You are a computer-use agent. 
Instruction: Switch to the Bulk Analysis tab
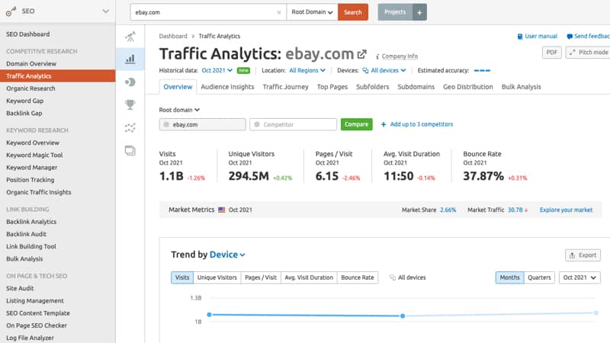(x=522, y=87)
